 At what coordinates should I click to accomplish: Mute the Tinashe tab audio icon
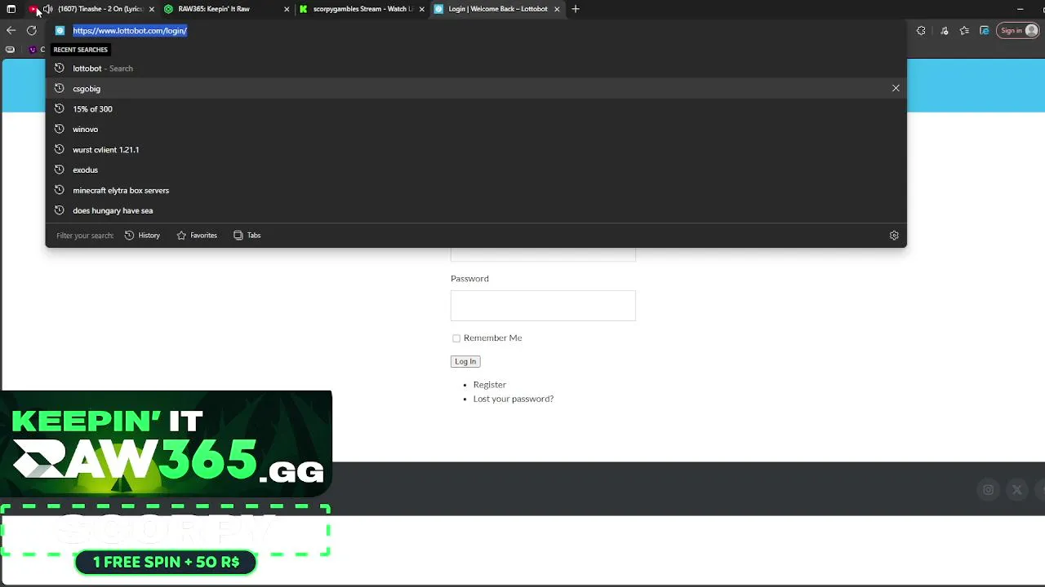pos(47,9)
